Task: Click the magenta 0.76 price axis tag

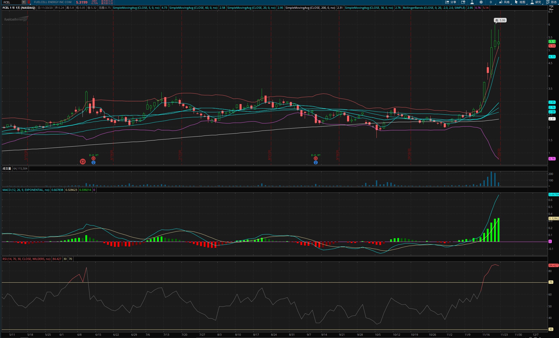Action: [552, 159]
